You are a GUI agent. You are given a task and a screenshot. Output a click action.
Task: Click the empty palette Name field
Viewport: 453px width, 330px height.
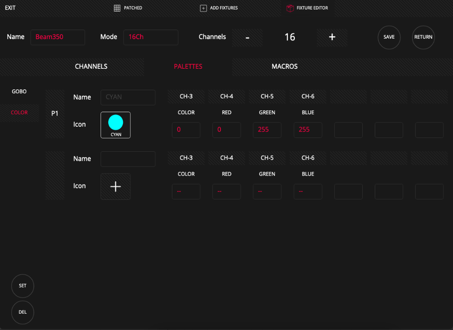click(x=128, y=159)
